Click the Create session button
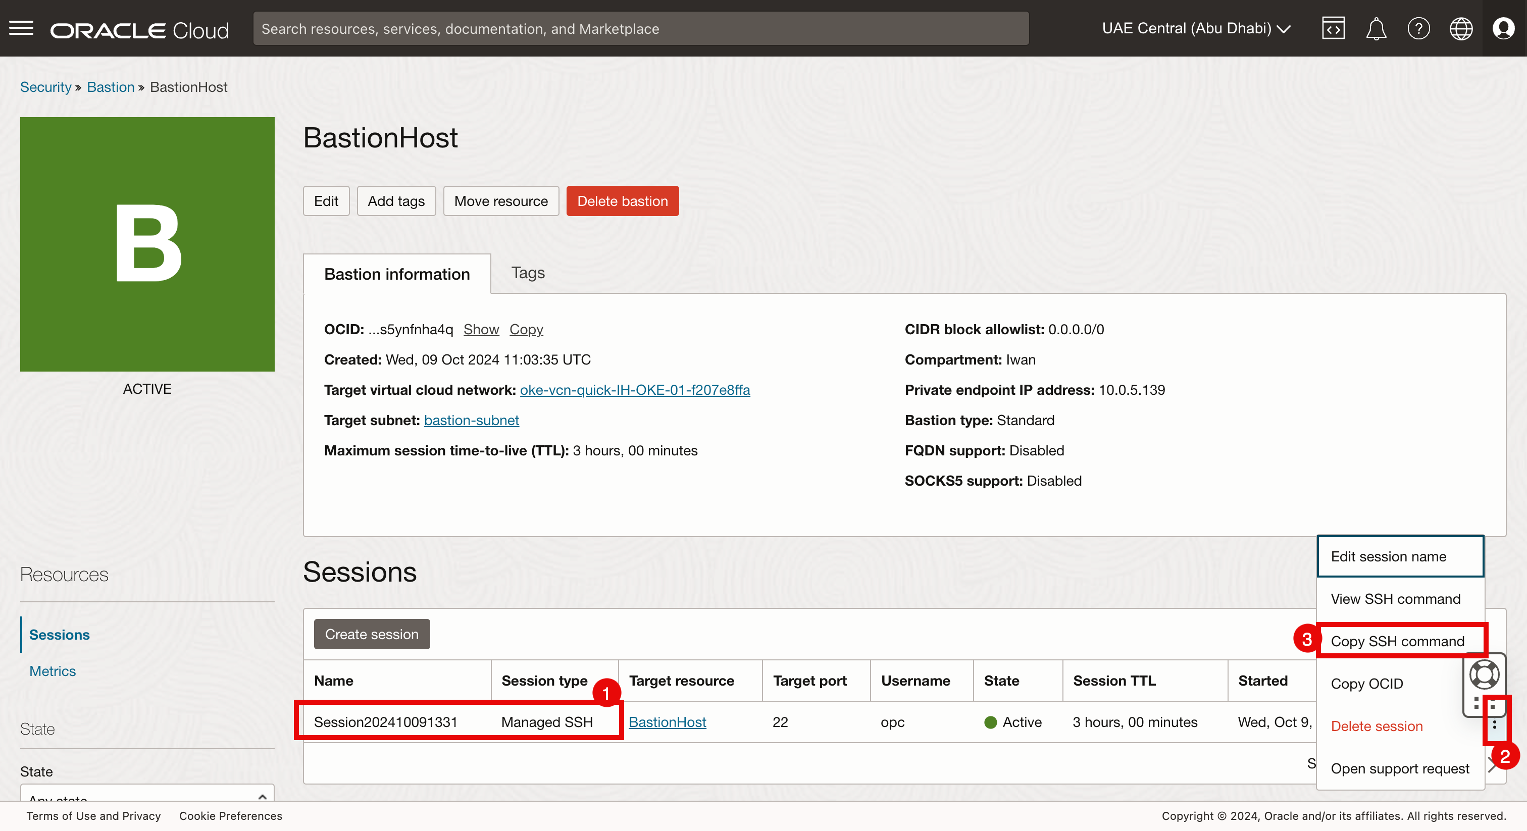 tap(372, 634)
